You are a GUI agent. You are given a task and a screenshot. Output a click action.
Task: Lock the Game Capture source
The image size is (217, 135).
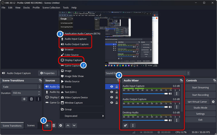click(x=117, y=102)
